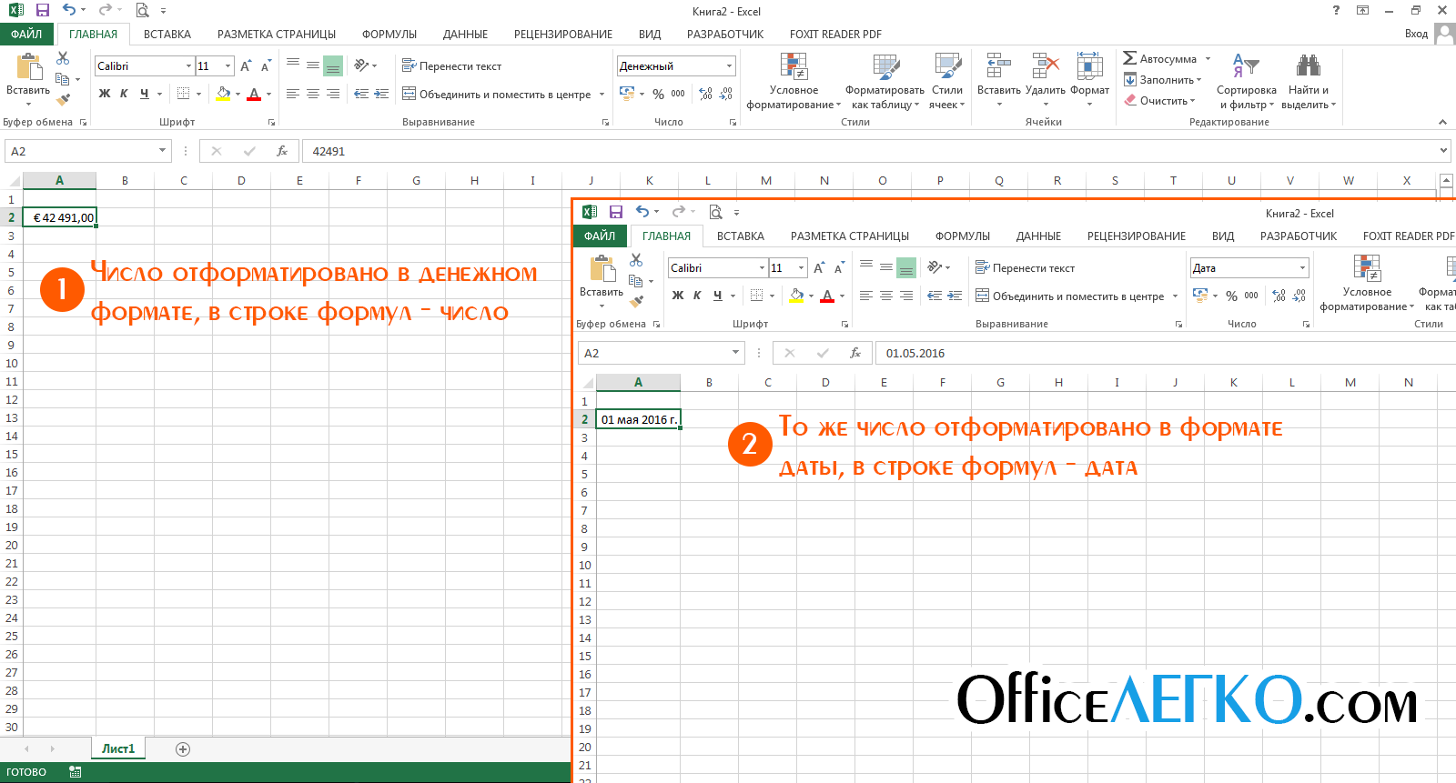Toggle Bold (Ж) in the topmost ribbon

pyautogui.click(x=105, y=94)
